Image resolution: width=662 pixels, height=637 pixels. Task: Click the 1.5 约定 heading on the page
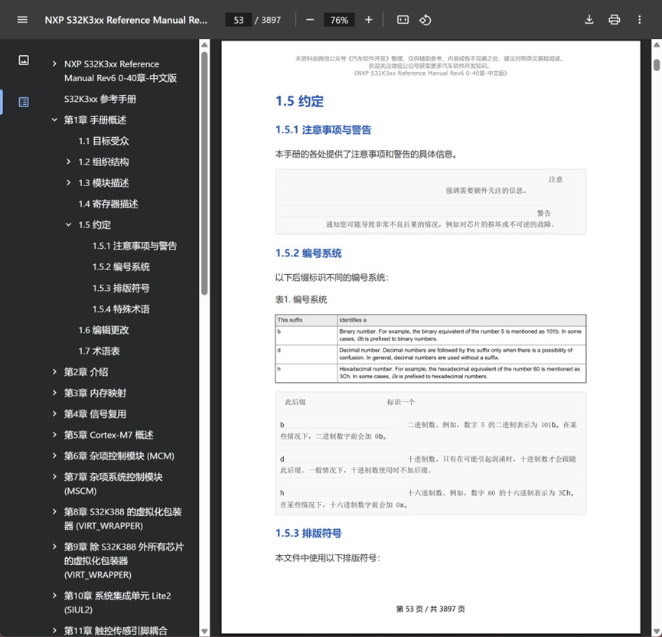click(299, 101)
